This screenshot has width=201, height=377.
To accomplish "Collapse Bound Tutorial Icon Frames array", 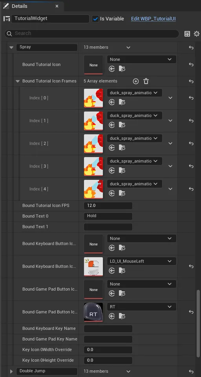I will pos(17,81).
